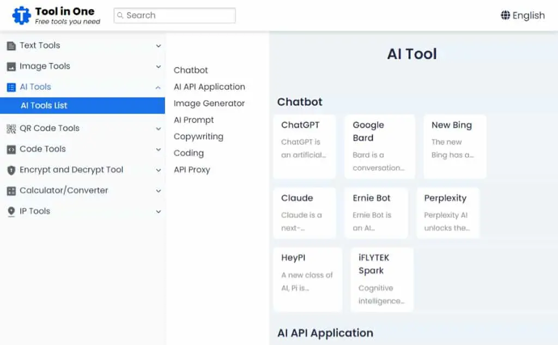Expand the Text Tools chevron
Screen dimensions: 558x345
point(159,46)
